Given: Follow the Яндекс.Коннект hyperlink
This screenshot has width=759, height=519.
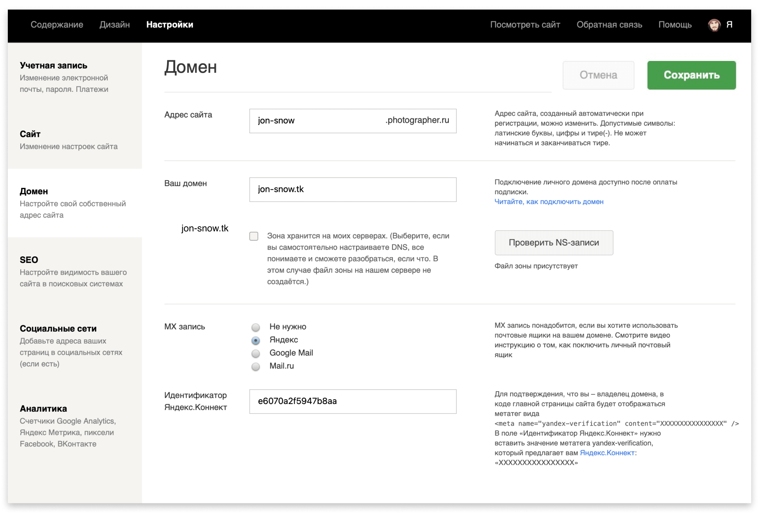Looking at the screenshot, I should coord(607,453).
